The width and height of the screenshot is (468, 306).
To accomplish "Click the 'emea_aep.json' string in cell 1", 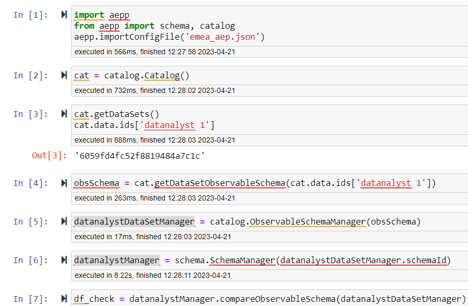I will pyautogui.click(x=222, y=37).
